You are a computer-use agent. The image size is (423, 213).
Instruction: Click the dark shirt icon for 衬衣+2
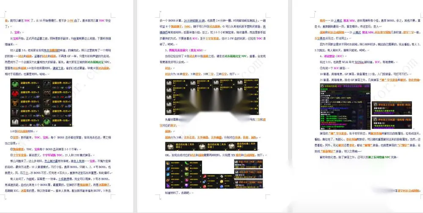click(x=47, y=84)
